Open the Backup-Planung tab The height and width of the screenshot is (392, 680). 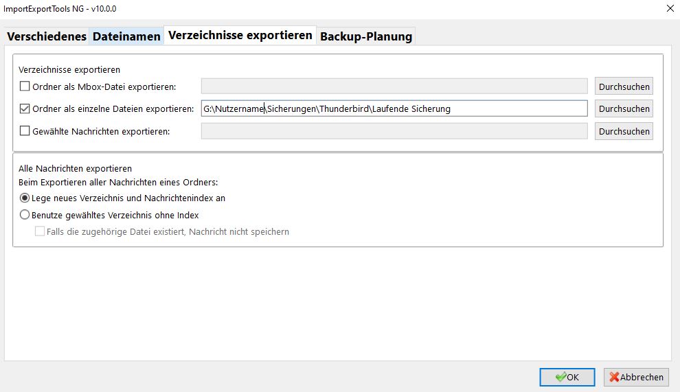[366, 36]
